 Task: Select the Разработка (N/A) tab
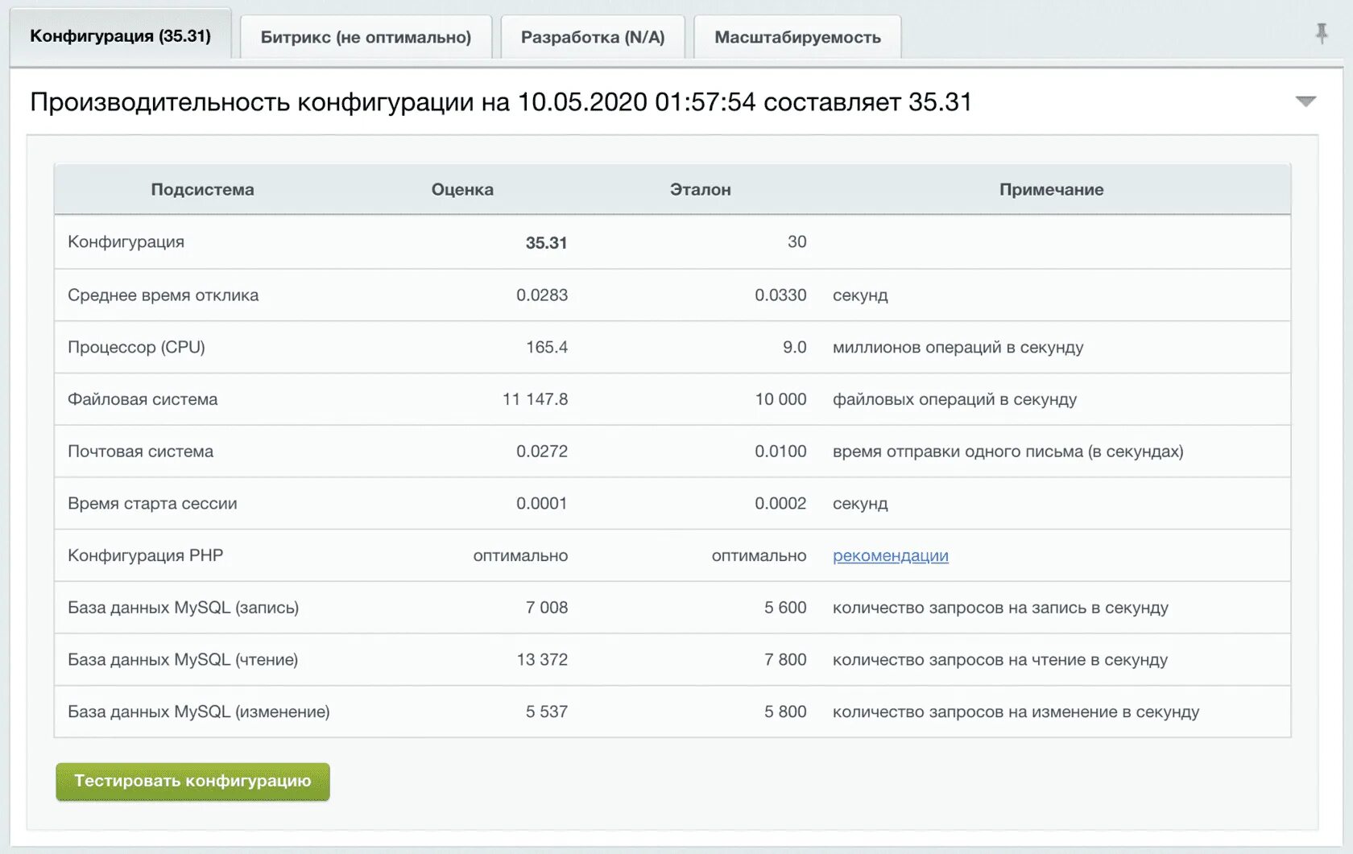(x=593, y=37)
